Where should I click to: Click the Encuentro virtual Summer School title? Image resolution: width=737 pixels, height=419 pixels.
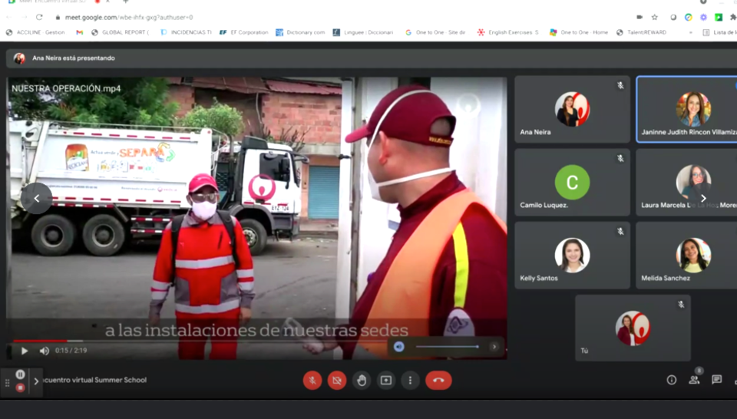pyautogui.click(x=95, y=380)
